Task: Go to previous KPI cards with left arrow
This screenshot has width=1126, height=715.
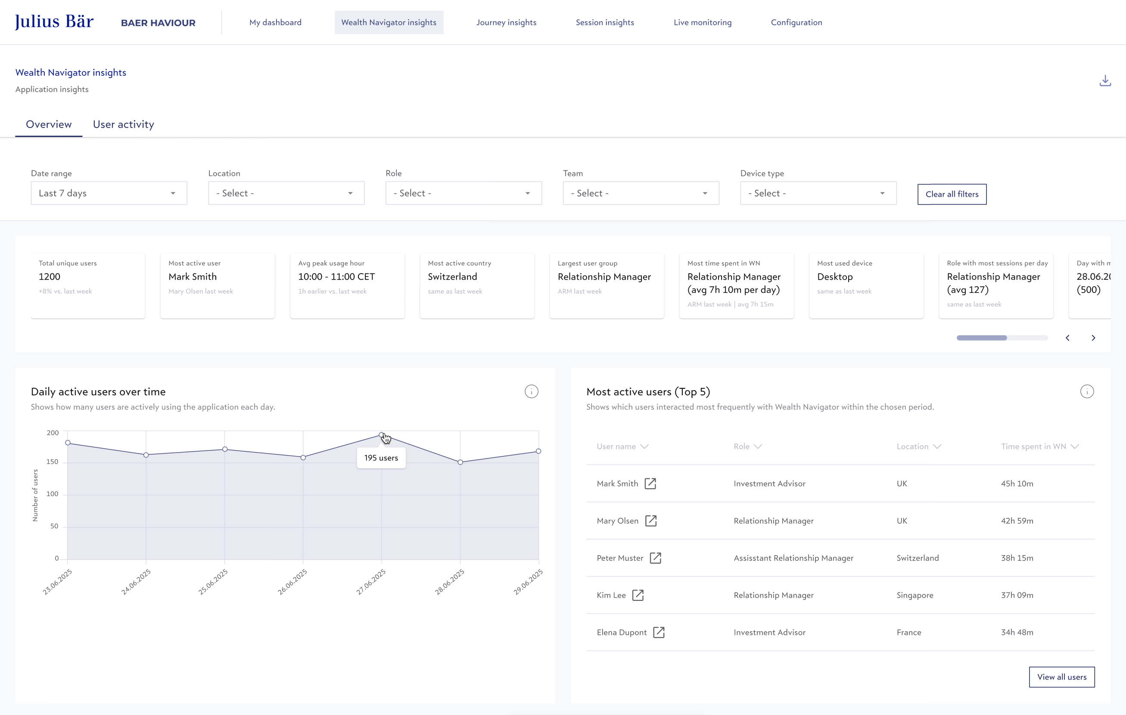Action: pos(1067,338)
